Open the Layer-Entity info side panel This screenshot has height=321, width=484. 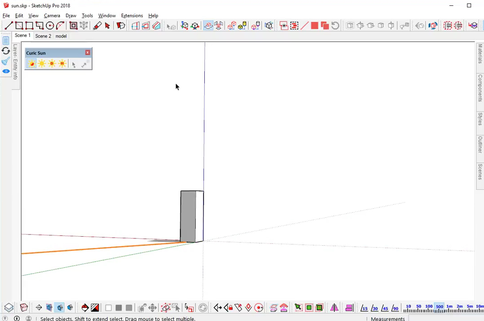click(x=15, y=62)
